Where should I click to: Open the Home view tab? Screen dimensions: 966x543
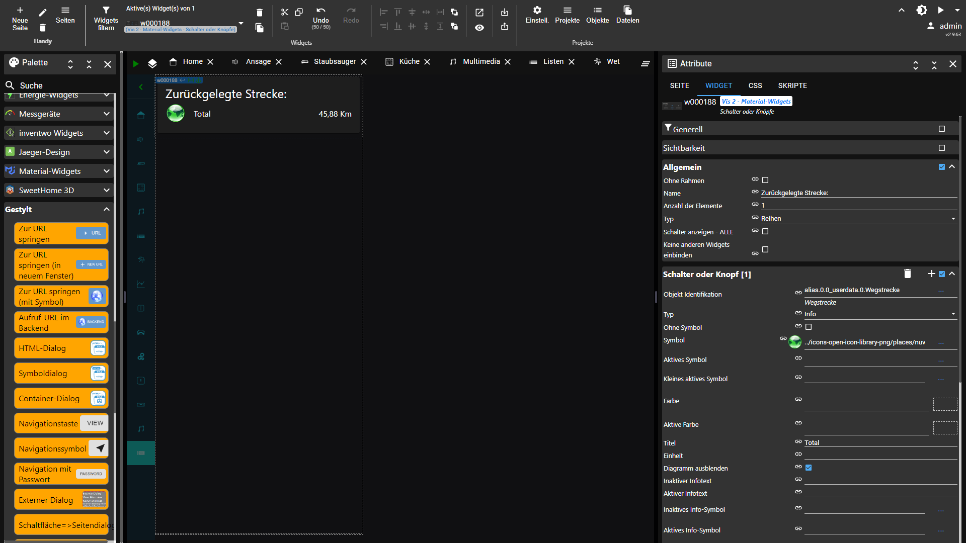pos(193,61)
